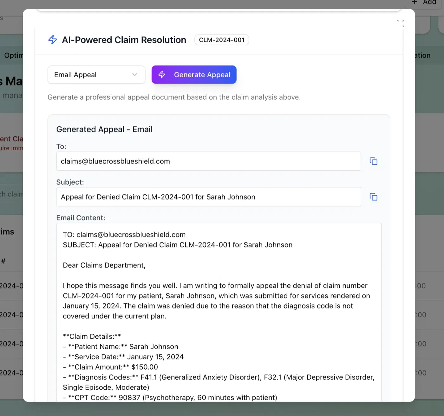Click the Dear Claims Department line

104,265
